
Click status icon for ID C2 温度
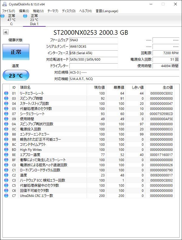[6, 175]
